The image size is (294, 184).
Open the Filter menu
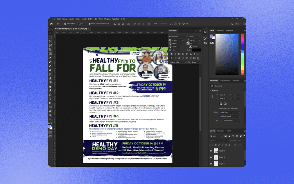point(90,19)
